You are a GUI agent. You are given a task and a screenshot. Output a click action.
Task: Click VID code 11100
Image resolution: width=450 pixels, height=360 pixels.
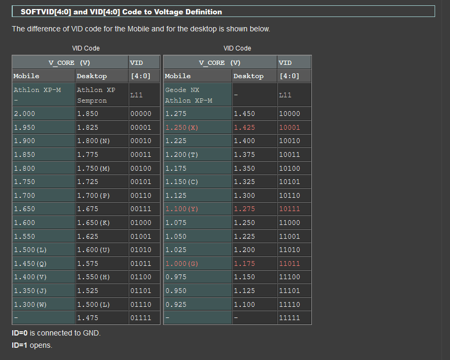[x=290, y=277]
